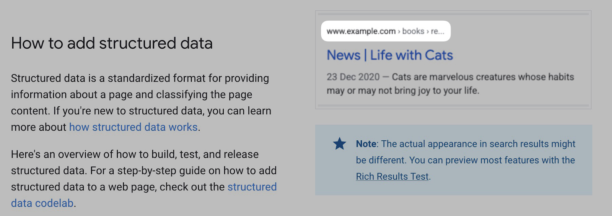
Task: Click the paragraph starting 'Structured data is a standardized'
Action: tap(140, 94)
